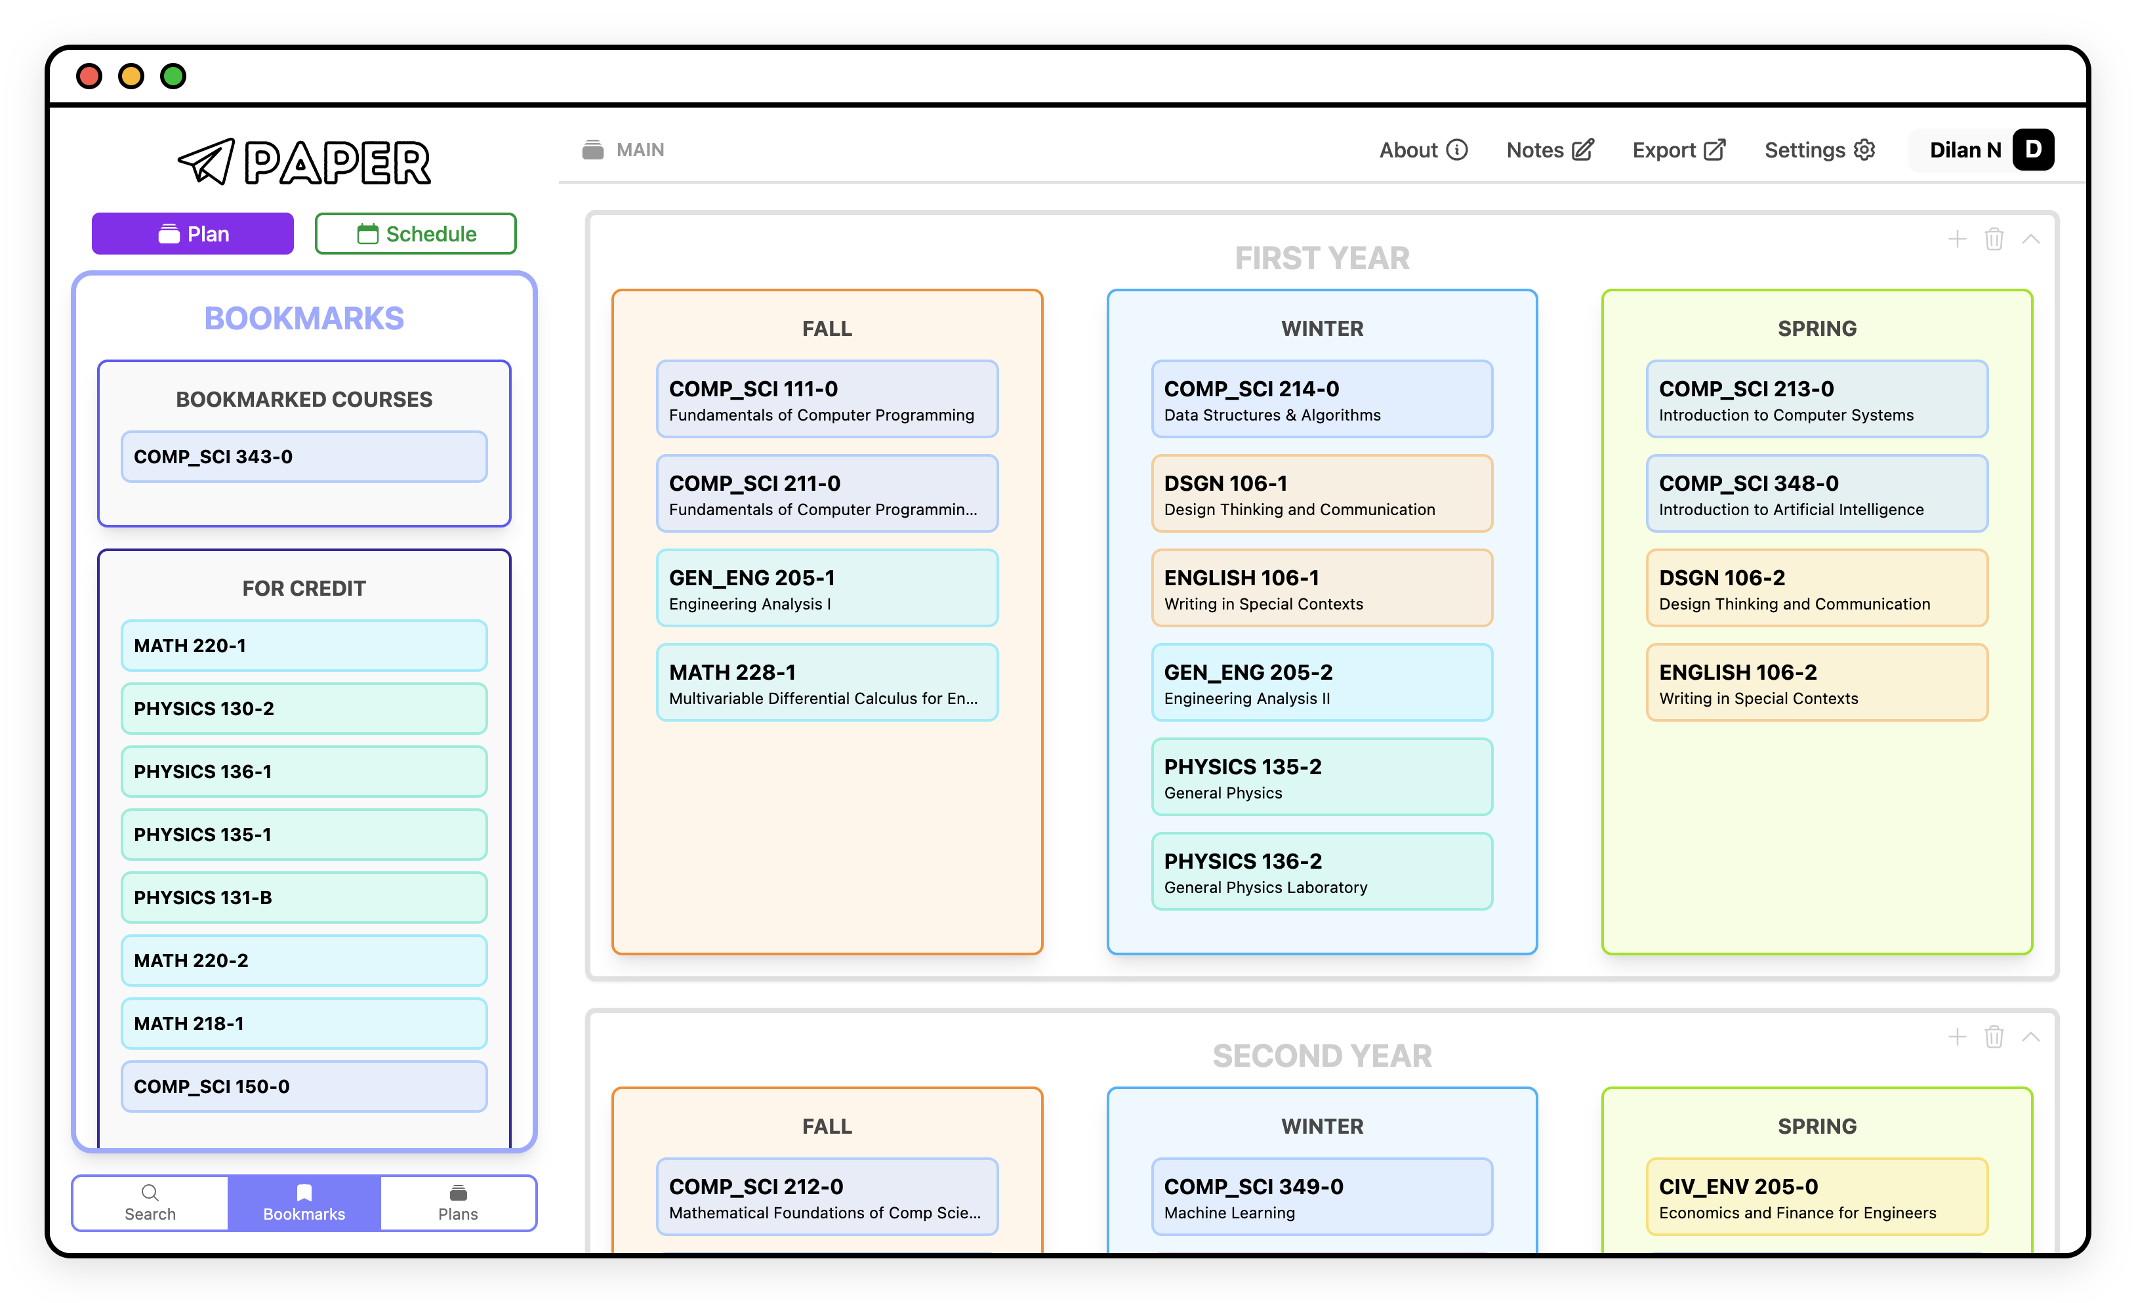Select bookmarked course COMP_SCI 343-0
Viewport: 2136px width, 1303px height.
point(303,457)
